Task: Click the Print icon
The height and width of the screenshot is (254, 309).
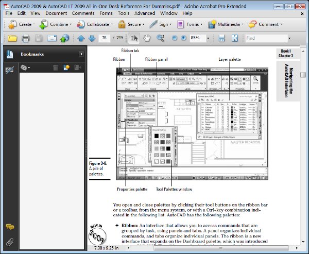Action: pos(26,38)
